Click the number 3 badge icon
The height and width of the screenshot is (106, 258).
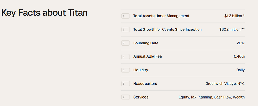(x=125, y=43)
